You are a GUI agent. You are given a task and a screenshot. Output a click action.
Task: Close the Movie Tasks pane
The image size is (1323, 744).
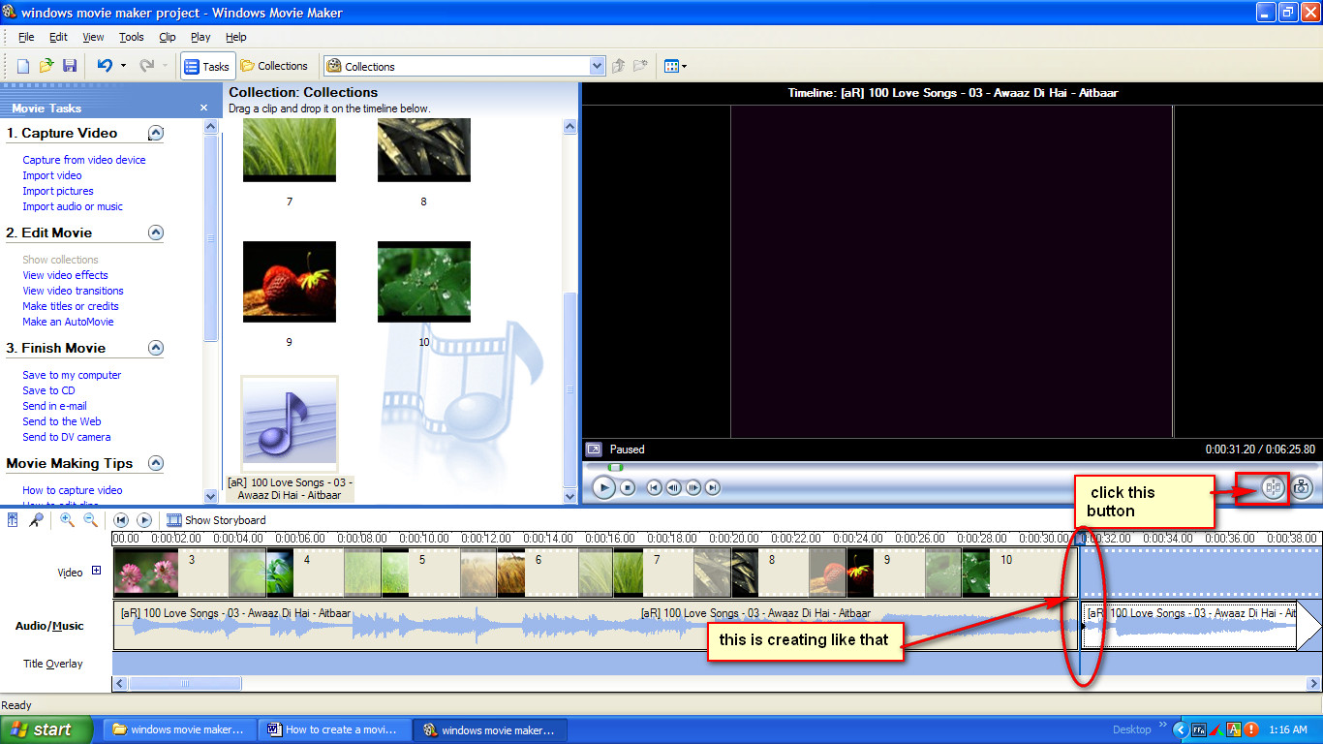[203, 108]
